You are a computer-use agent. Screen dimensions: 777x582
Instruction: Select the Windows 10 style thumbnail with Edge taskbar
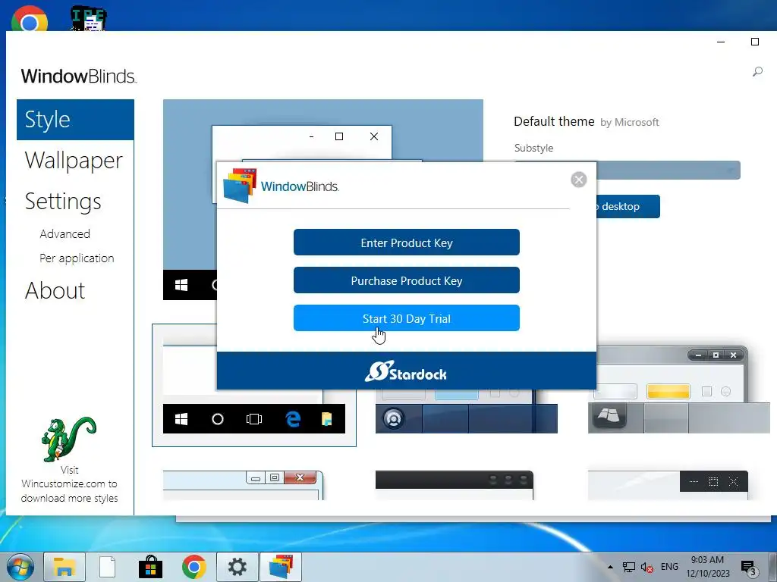(x=253, y=386)
